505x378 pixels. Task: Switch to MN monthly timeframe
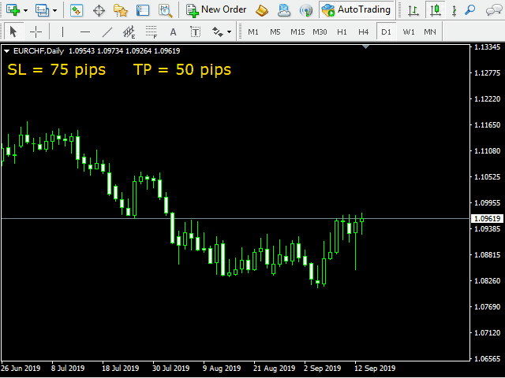click(x=430, y=31)
